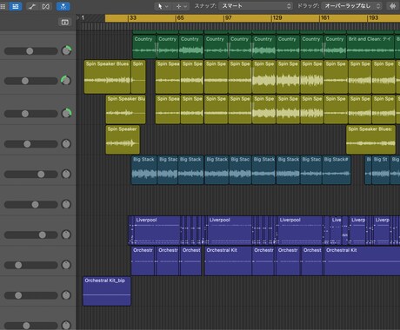Viewport: 400px width, 330px height.
Task: Adjust volume slider on the Orchestral Kit track
Action: [30, 265]
